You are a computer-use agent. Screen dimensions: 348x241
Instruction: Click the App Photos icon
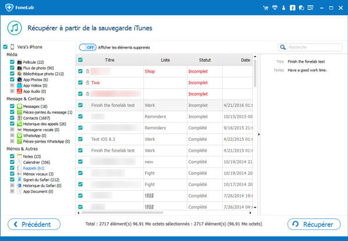click(x=20, y=79)
